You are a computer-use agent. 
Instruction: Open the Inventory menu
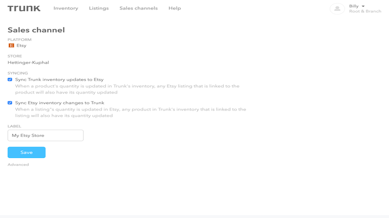point(66,8)
